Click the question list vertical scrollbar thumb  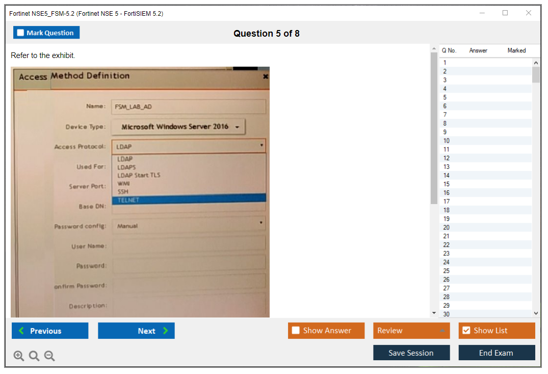pyautogui.click(x=536, y=74)
